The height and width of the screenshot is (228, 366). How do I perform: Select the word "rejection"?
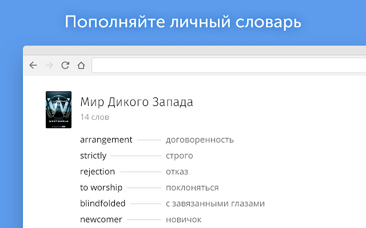pos(98,172)
